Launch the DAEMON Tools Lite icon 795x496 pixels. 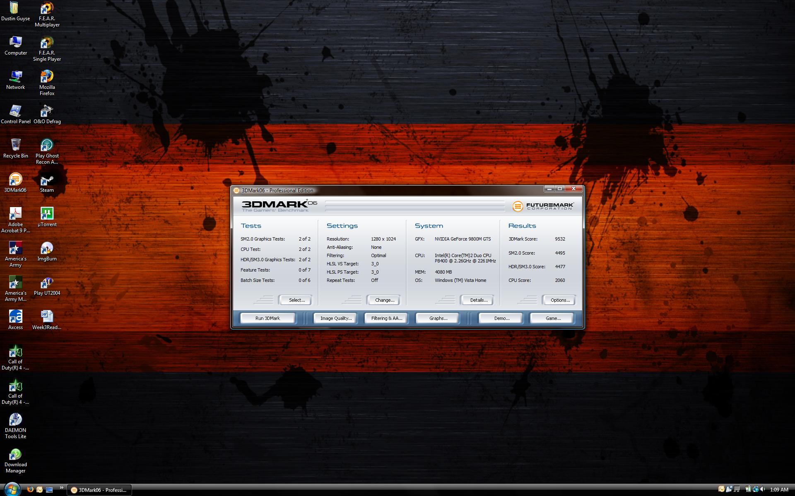pyautogui.click(x=15, y=420)
